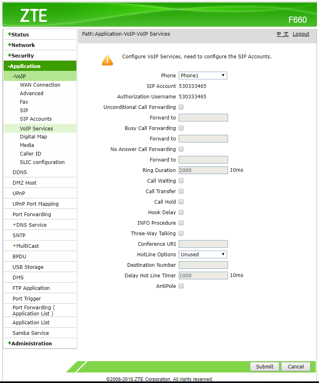The image size is (319, 383).
Task: Collapse the Application menu section
Action: tap(24, 66)
